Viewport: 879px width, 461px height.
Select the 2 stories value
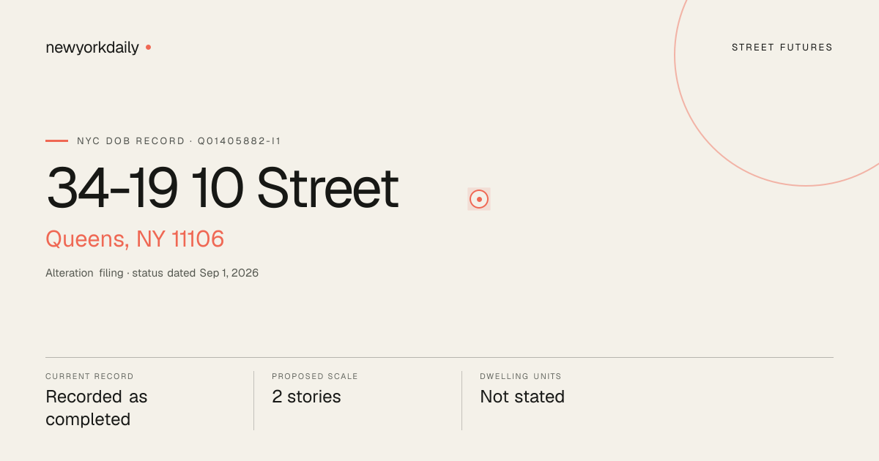(306, 397)
